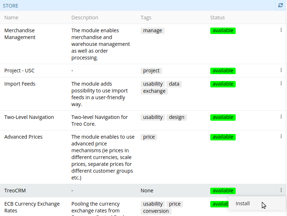287x216 pixels.
Task: Click the 'price' tag on Advanced Prices
Action: pos(149,137)
